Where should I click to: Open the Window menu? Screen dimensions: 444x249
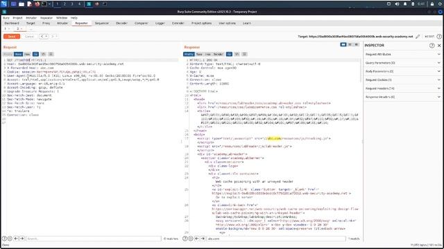[62, 18]
